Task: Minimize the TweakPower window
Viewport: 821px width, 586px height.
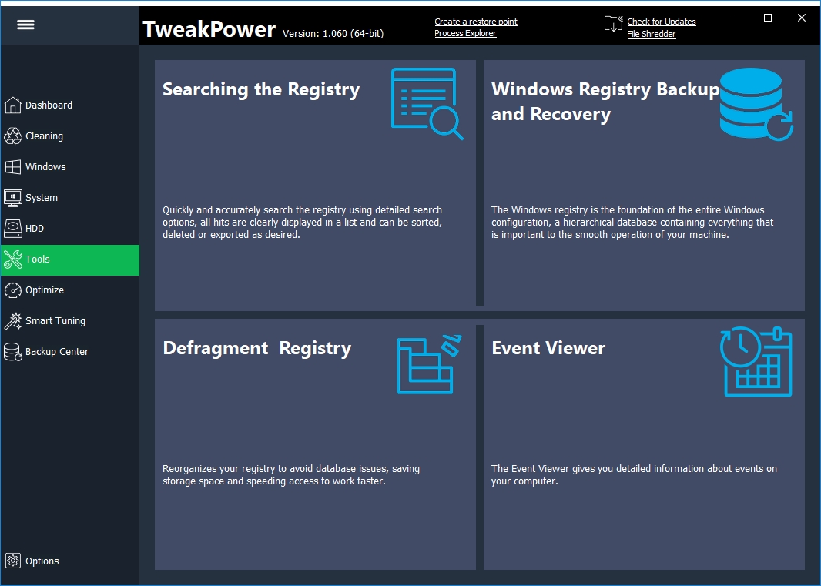Action: pos(733,18)
